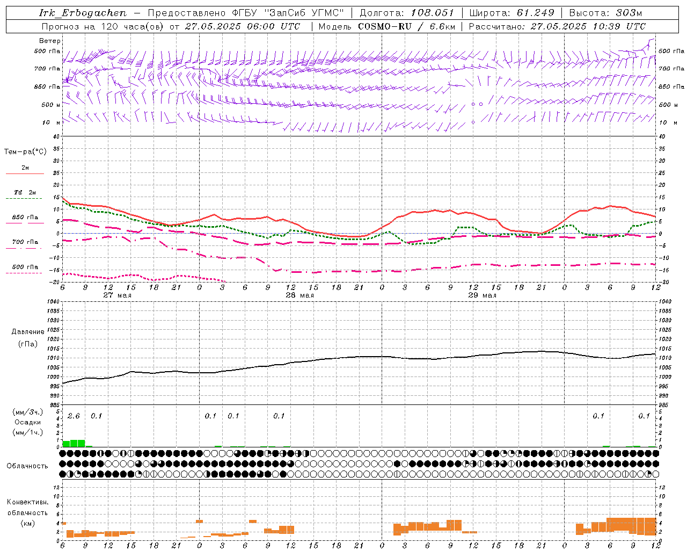The height and width of the screenshot is (550, 687).
Task: Click the (км) unit label
Action: [x=27, y=523]
